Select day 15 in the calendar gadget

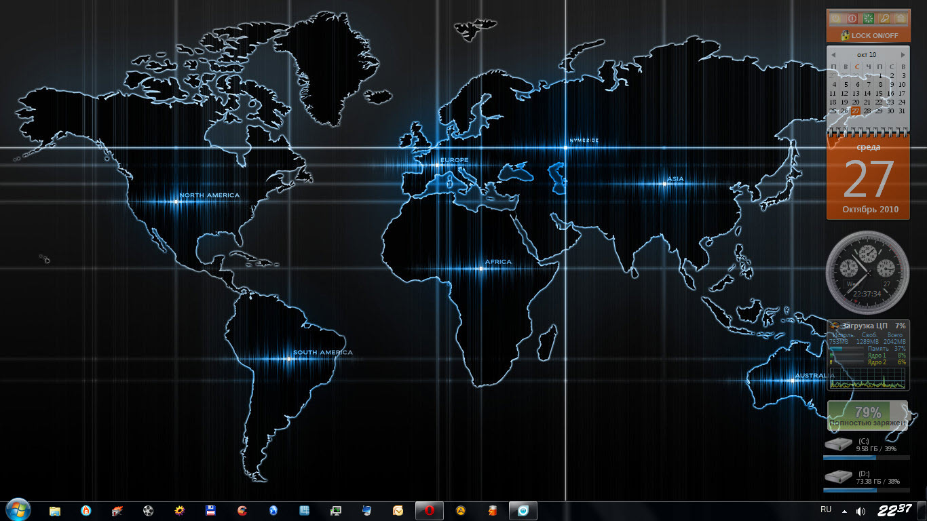click(x=879, y=93)
